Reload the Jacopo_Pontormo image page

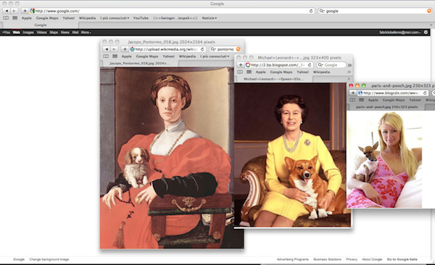pyautogui.click(x=202, y=49)
